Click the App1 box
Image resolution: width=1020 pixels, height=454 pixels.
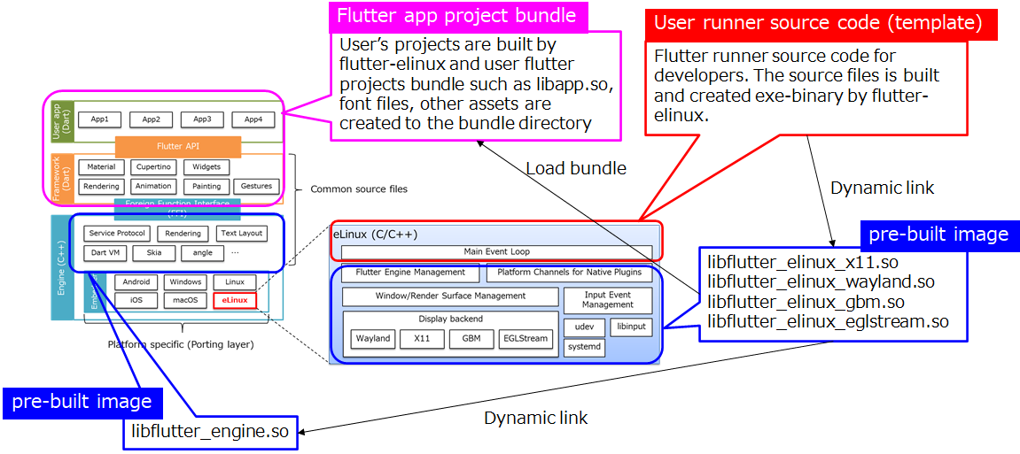tap(99, 119)
